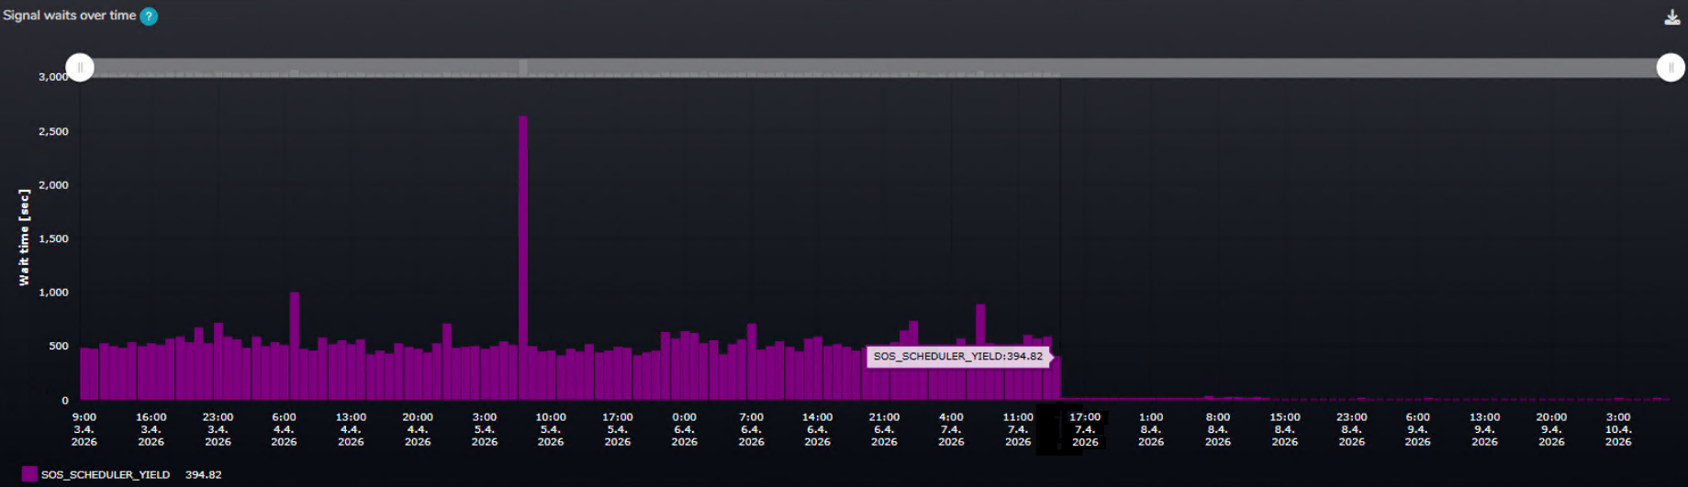Click the 9:00 3.4. 2026 axis label
1688x487 pixels.
click(x=84, y=429)
